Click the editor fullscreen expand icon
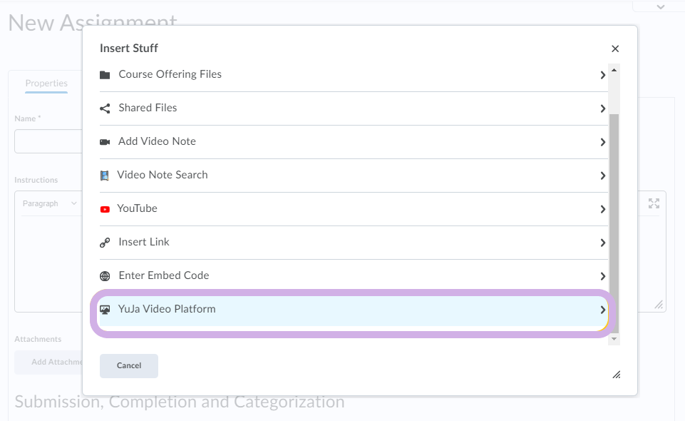The height and width of the screenshot is (421, 685). 654,203
